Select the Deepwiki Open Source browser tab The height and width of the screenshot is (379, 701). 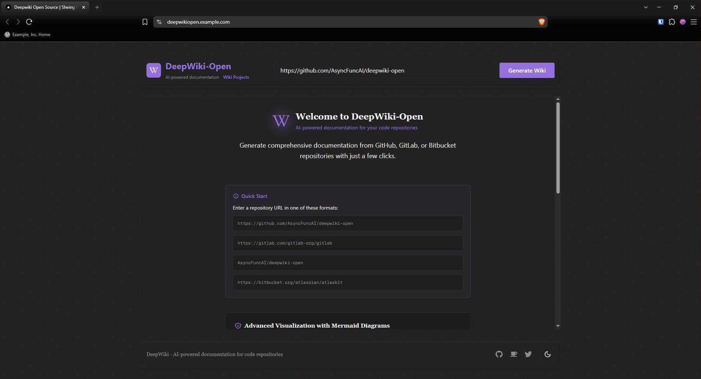point(46,7)
